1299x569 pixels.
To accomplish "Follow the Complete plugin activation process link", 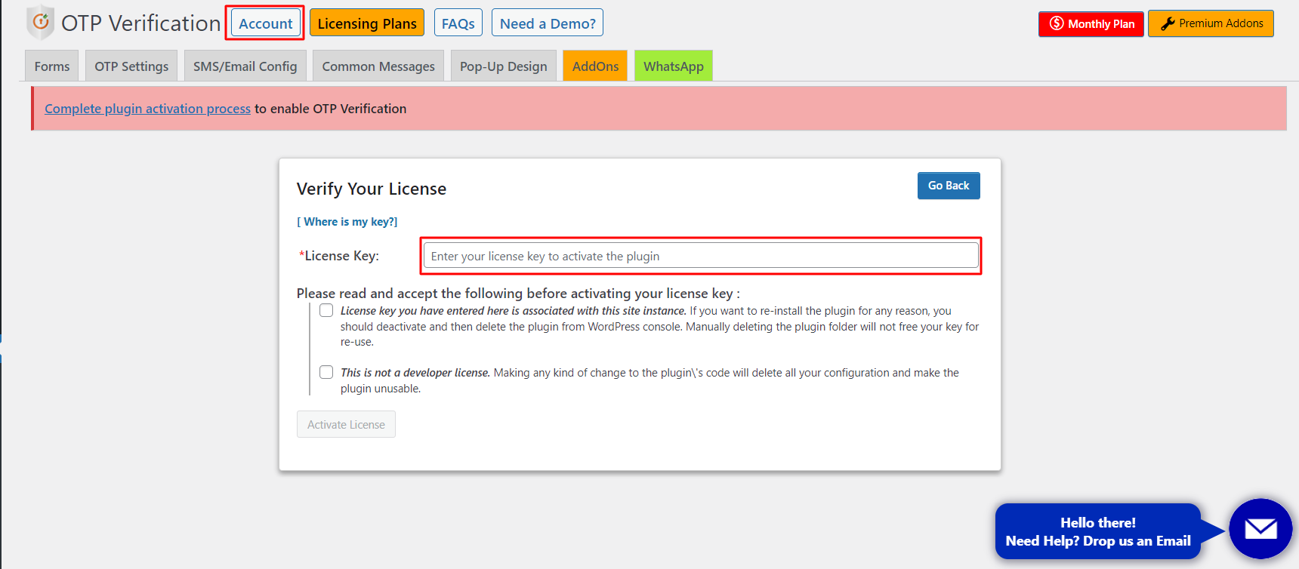I will pyautogui.click(x=148, y=109).
